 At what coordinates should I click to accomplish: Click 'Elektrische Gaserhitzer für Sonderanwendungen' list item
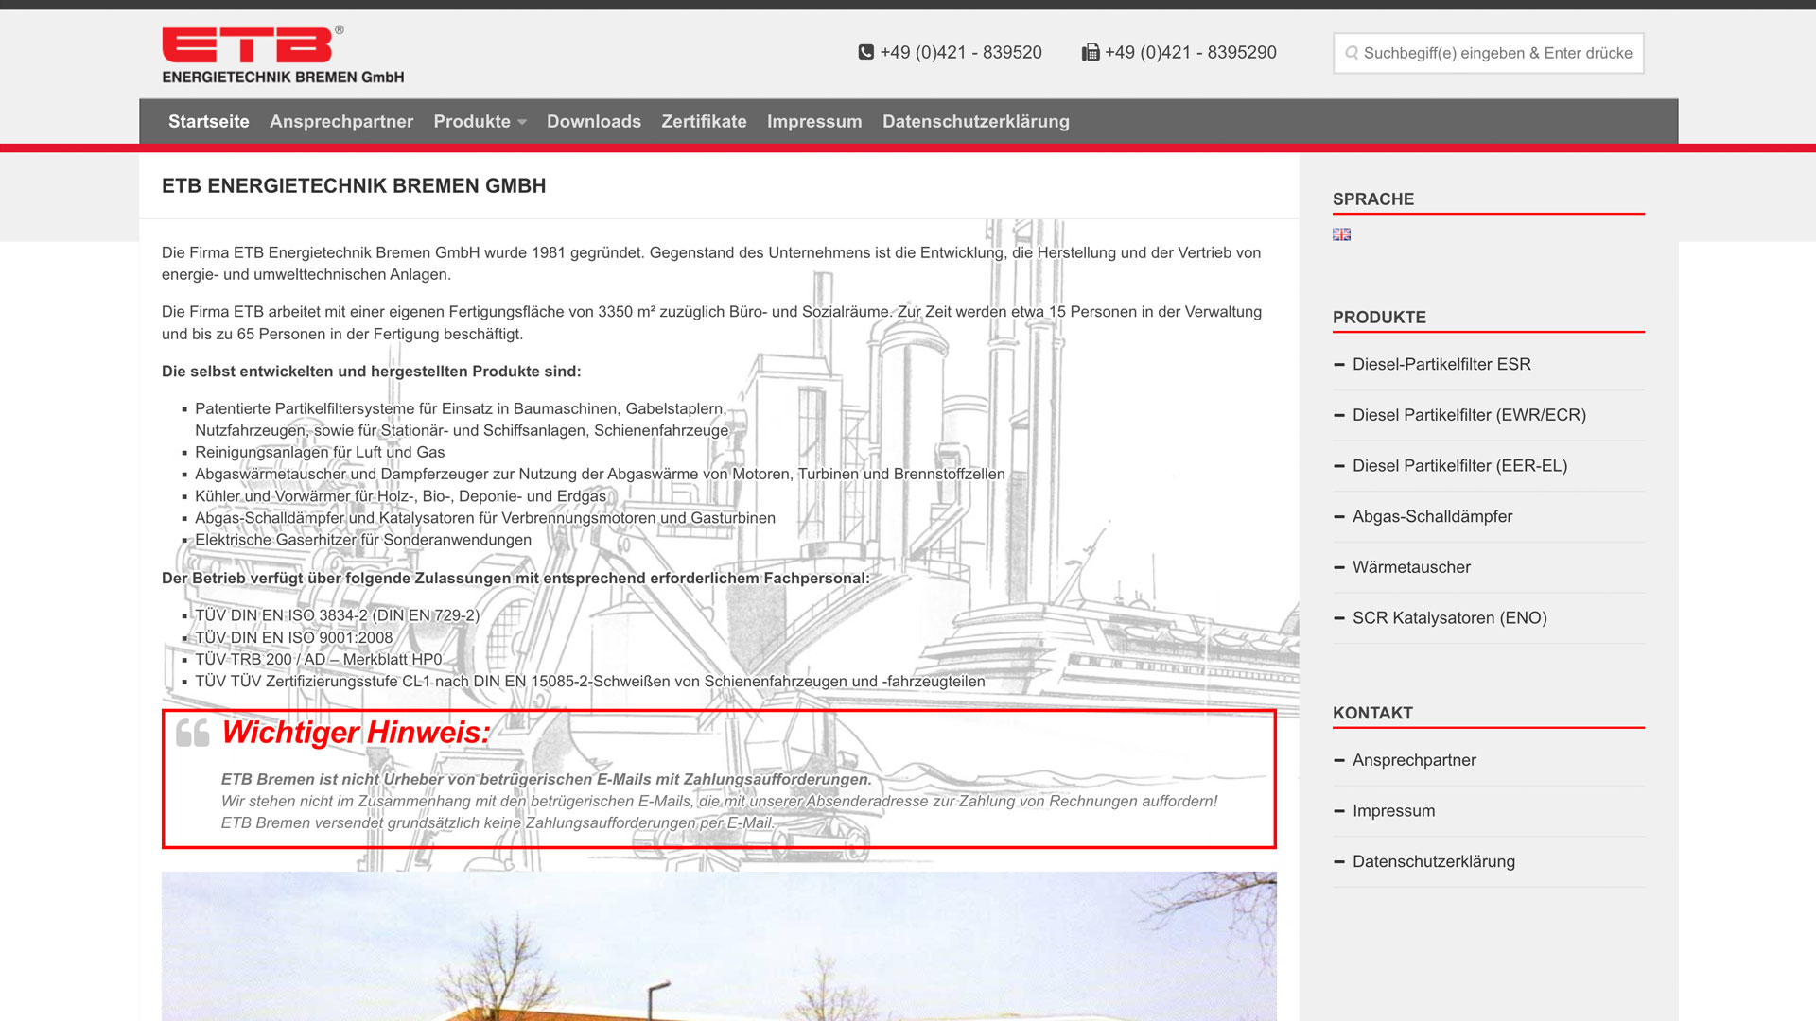[363, 540]
